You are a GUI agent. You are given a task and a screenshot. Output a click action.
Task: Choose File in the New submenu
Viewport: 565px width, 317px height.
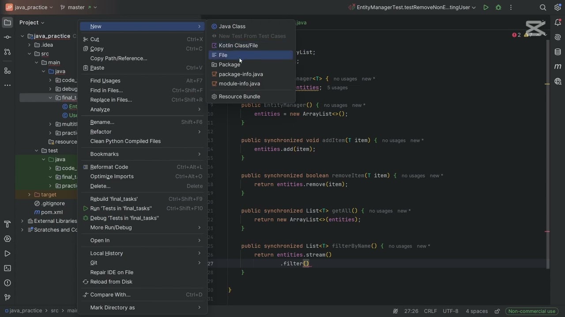[x=251, y=55]
